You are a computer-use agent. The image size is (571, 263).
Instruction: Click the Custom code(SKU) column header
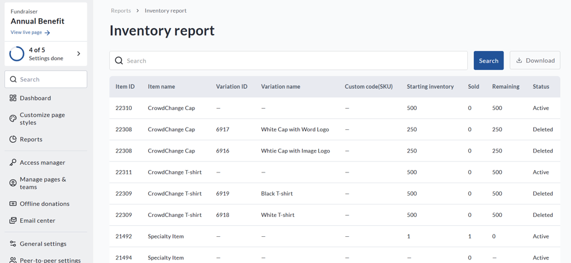tap(369, 87)
